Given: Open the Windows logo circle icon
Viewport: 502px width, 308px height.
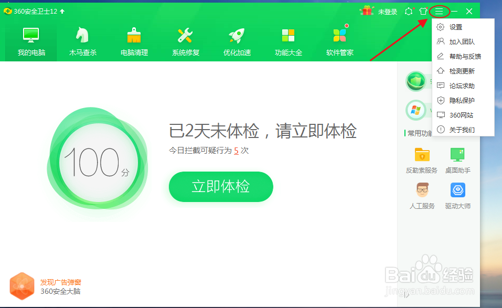Looking at the screenshot, I should point(416,111).
